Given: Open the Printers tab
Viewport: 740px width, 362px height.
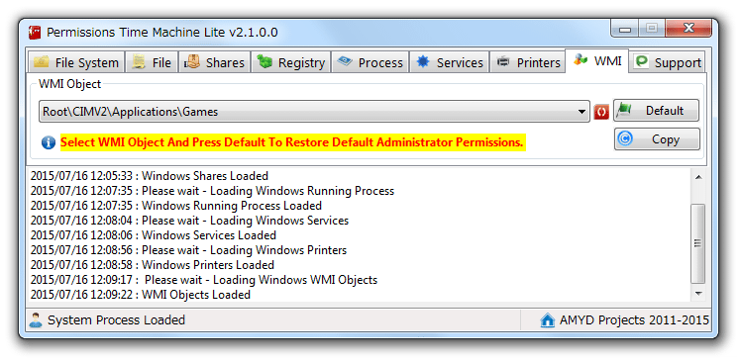Looking at the screenshot, I should click(527, 62).
